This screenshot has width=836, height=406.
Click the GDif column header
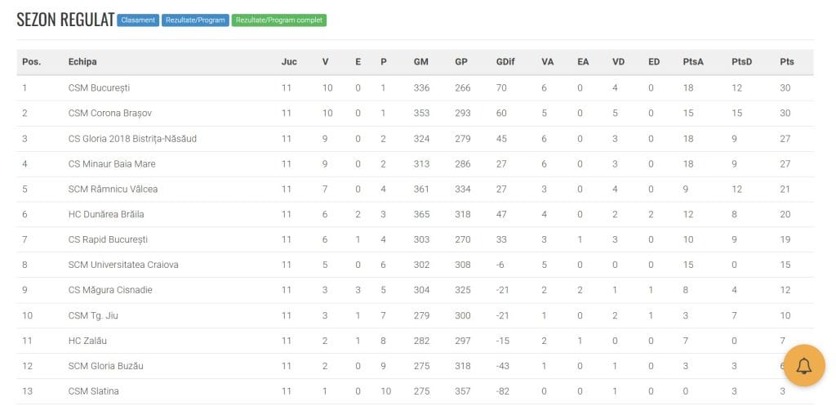pyautogui.click(x=505, y=62)
